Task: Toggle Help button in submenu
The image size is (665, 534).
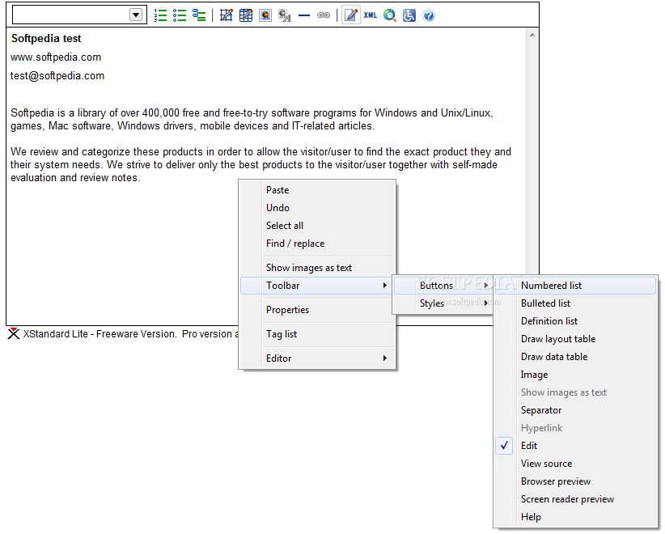Action: click(x=575, y=517)
